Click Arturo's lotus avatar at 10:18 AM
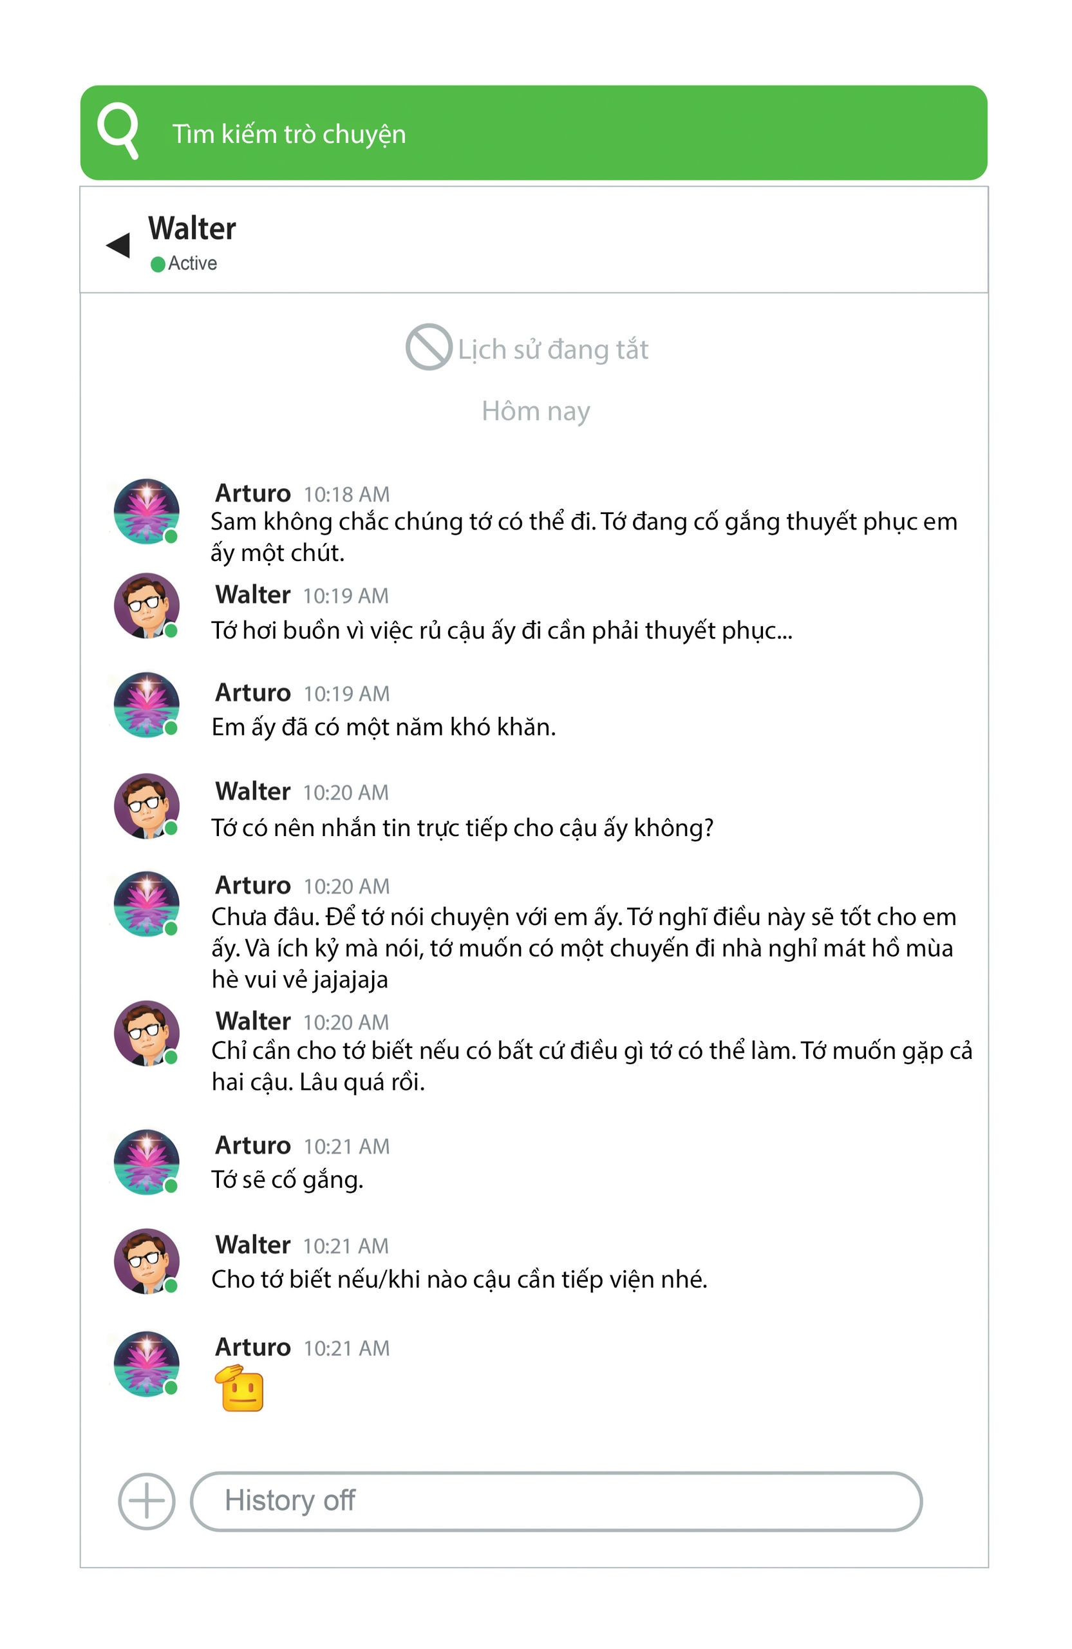Image resolution: width=1072 pixels, height=1649 pixels. coord(147,511)
